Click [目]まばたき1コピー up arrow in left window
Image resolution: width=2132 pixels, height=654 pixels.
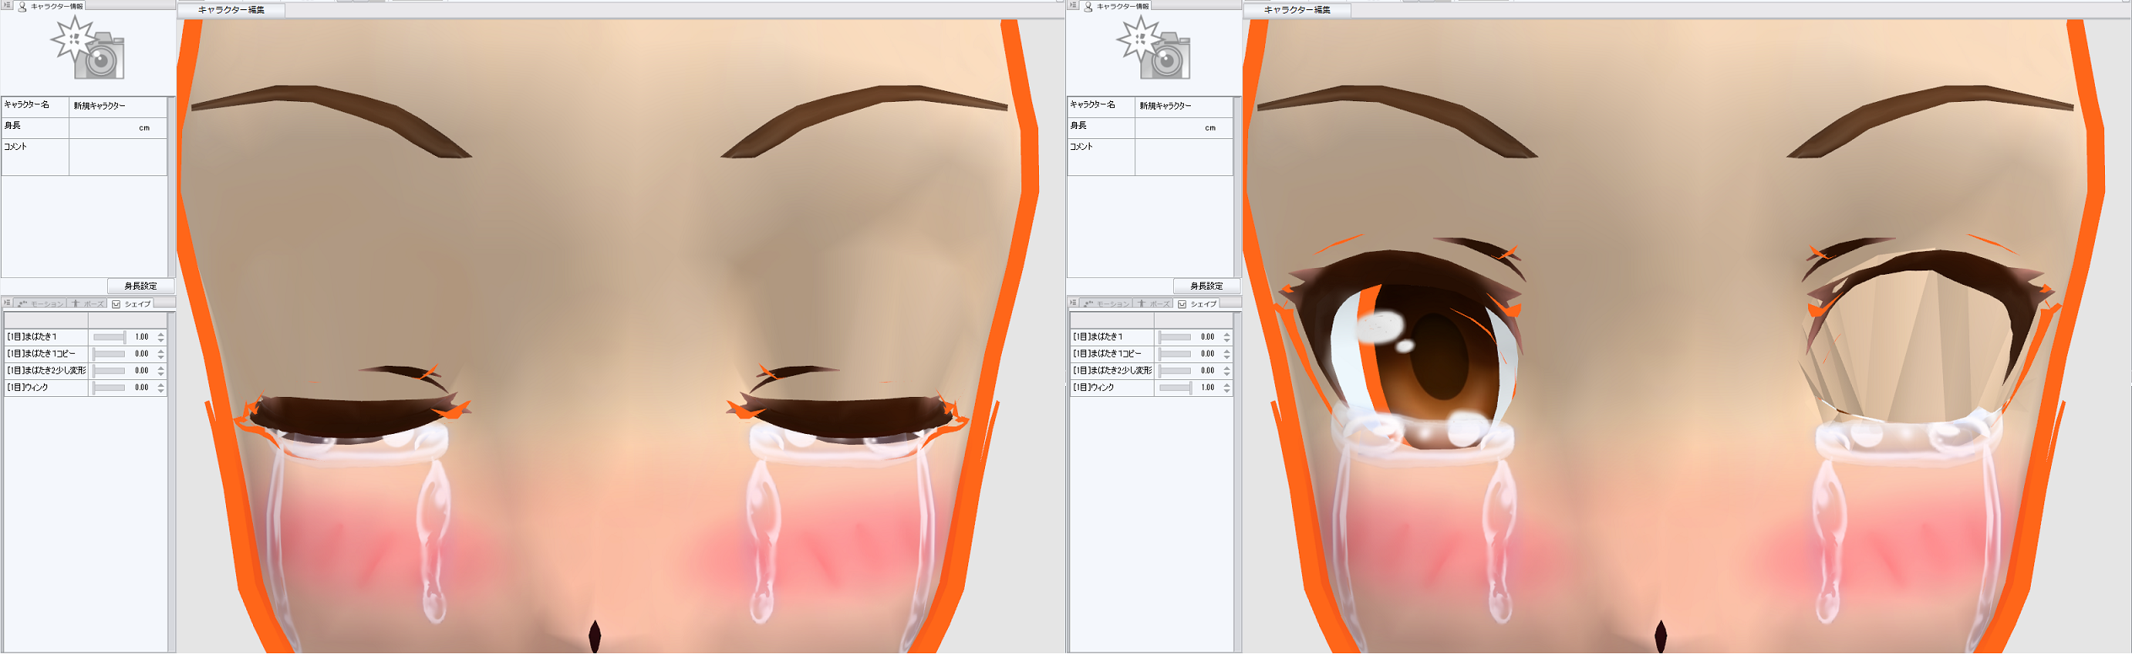(161, 351)
